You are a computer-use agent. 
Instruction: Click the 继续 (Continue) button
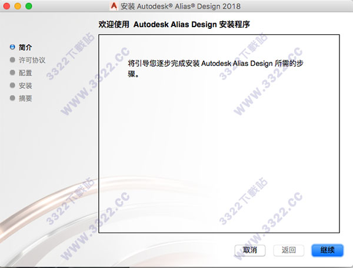coord(327,250)
